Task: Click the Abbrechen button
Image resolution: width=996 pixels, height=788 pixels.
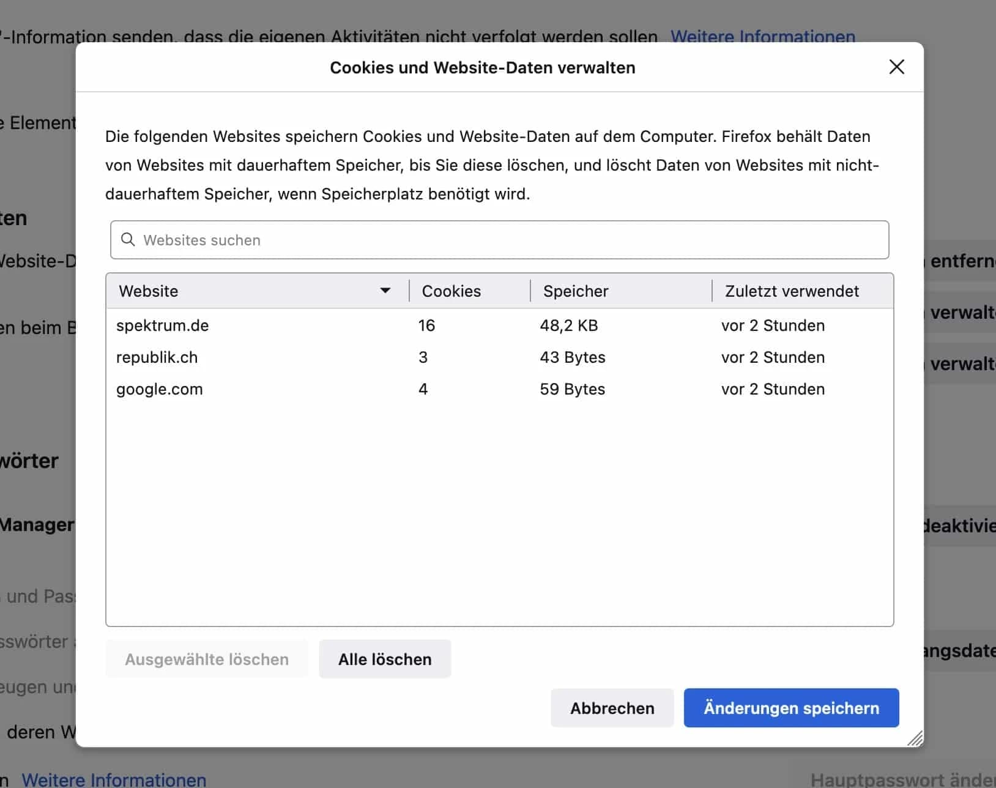Action: tap(612, 708)
